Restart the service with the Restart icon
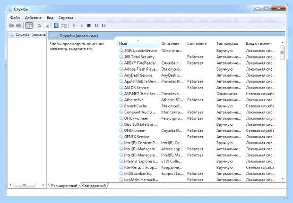This screenshot has height=203, width=293. 104,25
